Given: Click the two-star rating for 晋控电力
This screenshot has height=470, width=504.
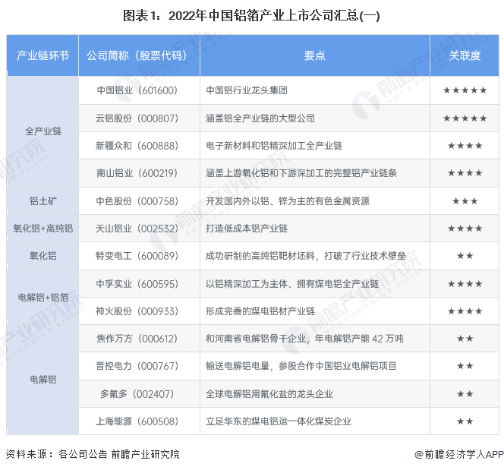Looking at the screenshot, I should pyautogui.click(x=465, y=366).
